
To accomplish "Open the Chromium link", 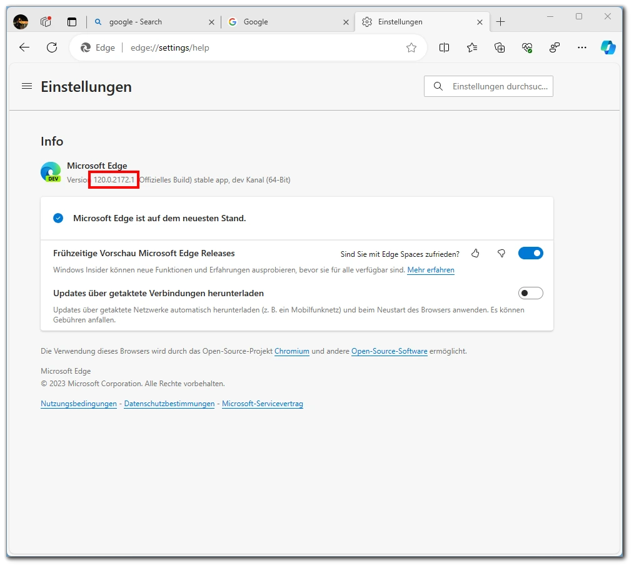I will pyautogui.click(x=292, y=351).
